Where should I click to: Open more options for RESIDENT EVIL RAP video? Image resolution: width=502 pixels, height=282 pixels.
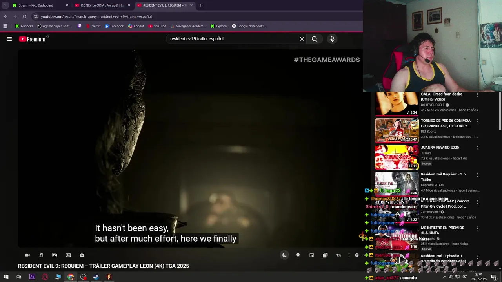pyautogui.click(x=478, y=202)
